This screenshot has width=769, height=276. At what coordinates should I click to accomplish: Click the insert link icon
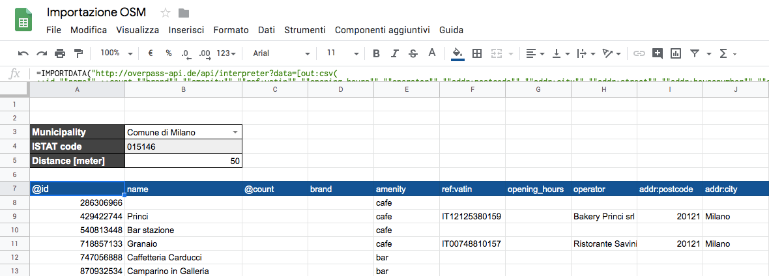point(639,53)
